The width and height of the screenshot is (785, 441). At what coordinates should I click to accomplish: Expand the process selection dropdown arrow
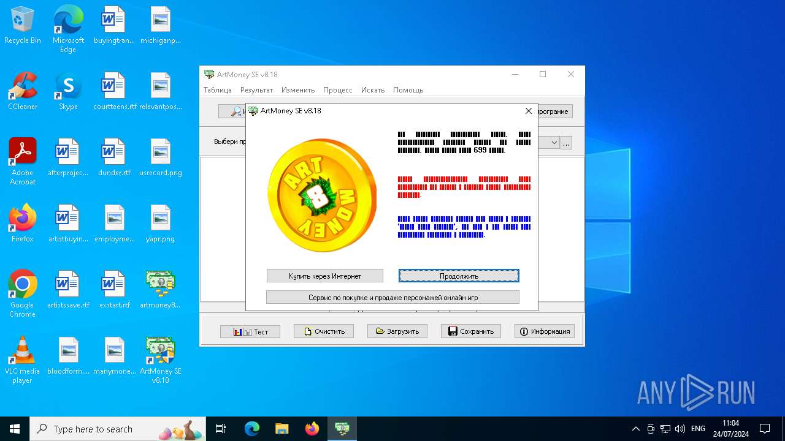pos(554,143)
